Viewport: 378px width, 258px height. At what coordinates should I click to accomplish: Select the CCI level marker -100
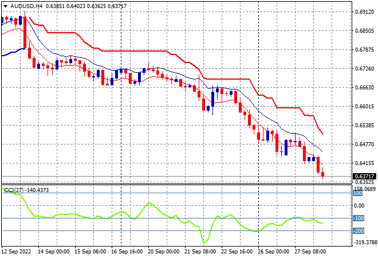pyautogui.click(x=359, y=218)
